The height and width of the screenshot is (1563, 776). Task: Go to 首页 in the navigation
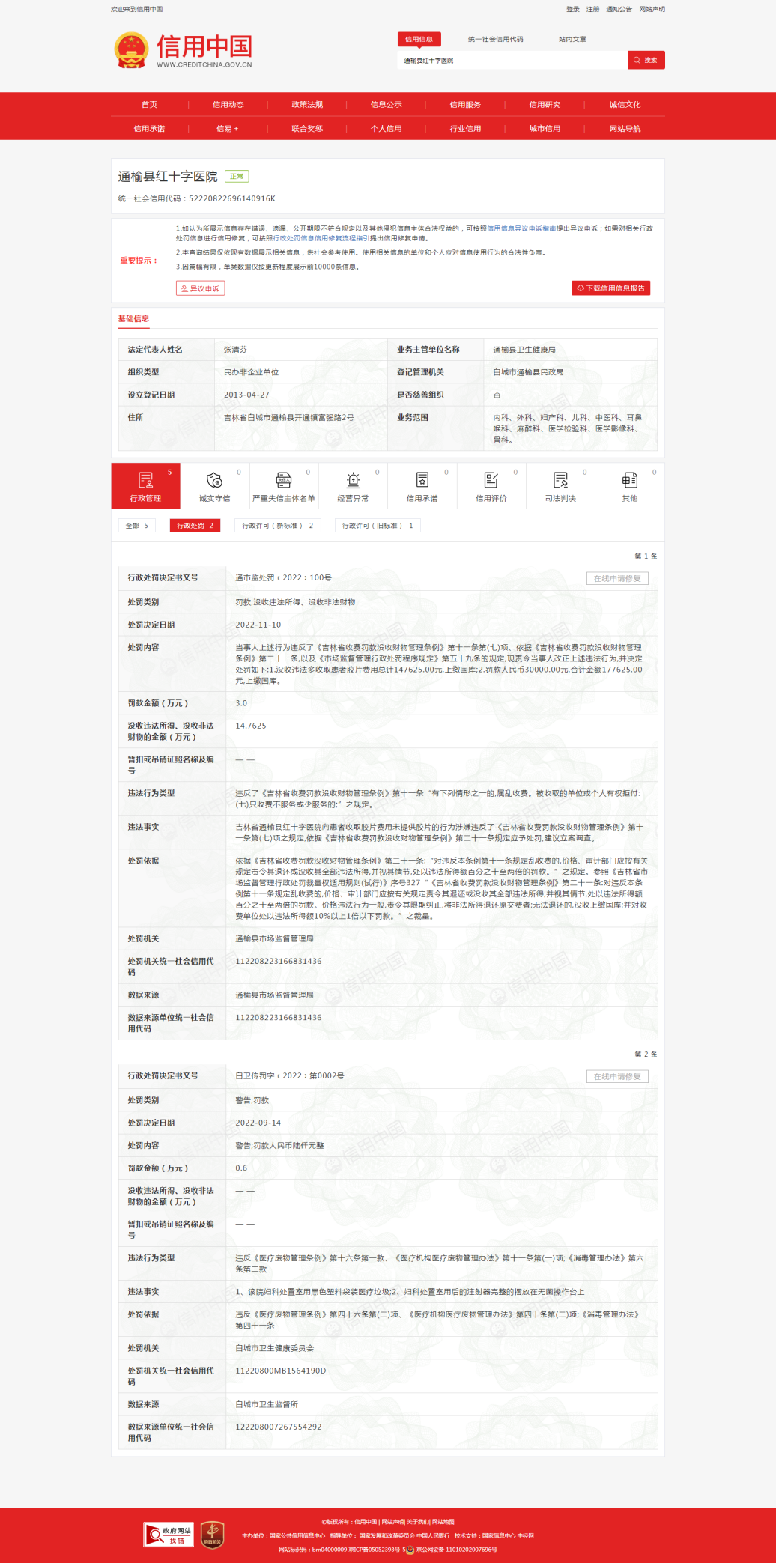tap(149, 105)
